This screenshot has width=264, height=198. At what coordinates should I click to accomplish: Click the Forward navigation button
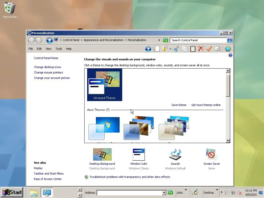(38, 40)
